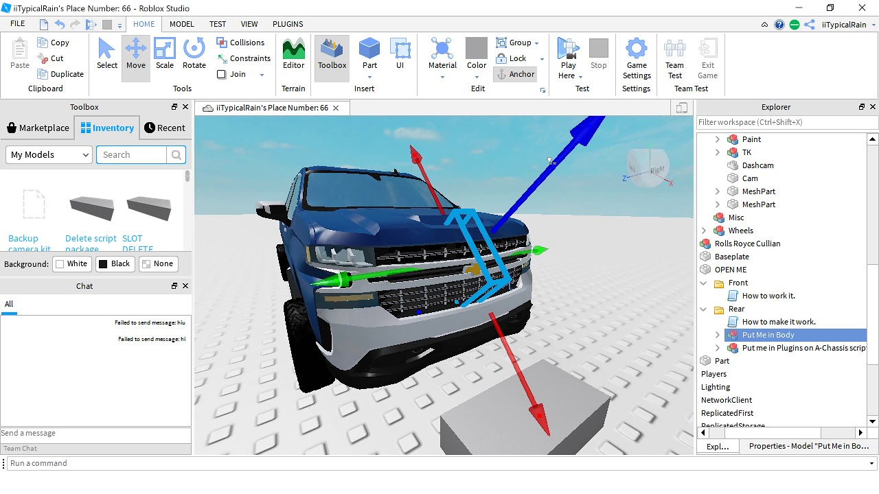Toggle Collisions on or off
Viewport: 879px width, 494px height.
[240, 43]
